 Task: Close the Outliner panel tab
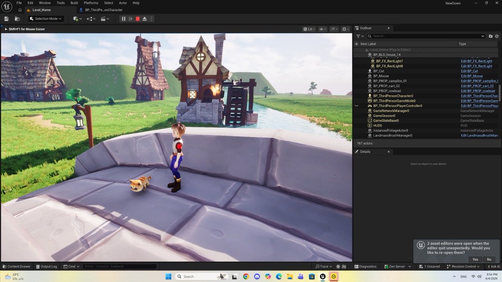point(388,28)
